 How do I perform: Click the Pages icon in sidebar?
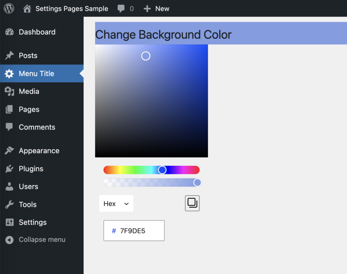coord(9,109)
